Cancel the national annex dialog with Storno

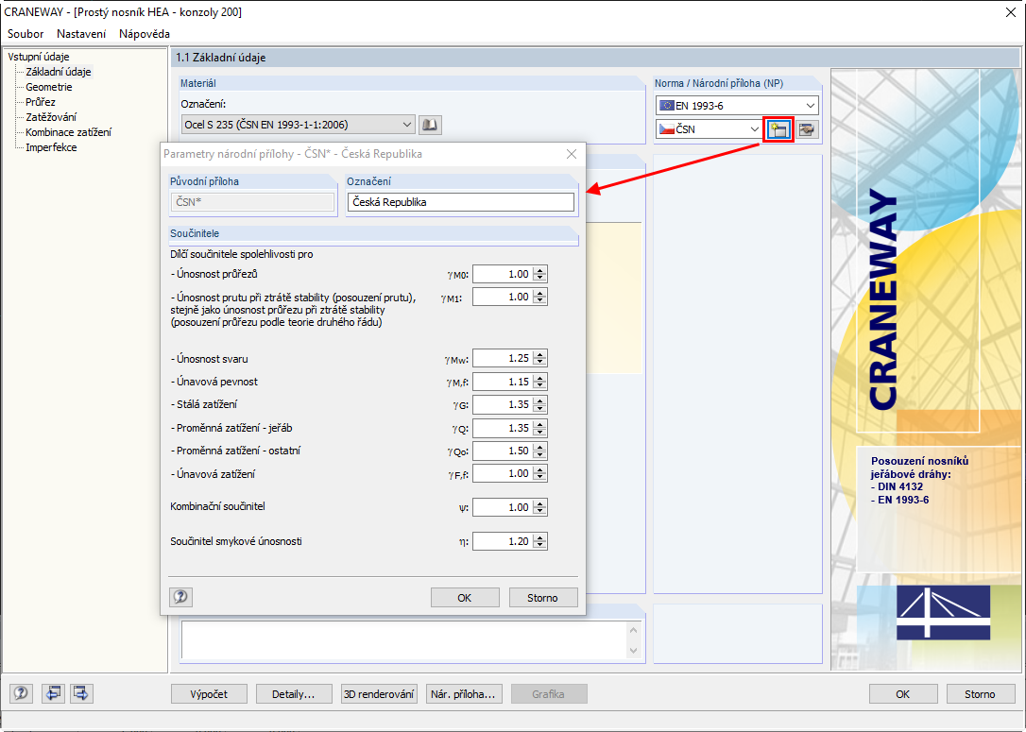click(543, 597)
